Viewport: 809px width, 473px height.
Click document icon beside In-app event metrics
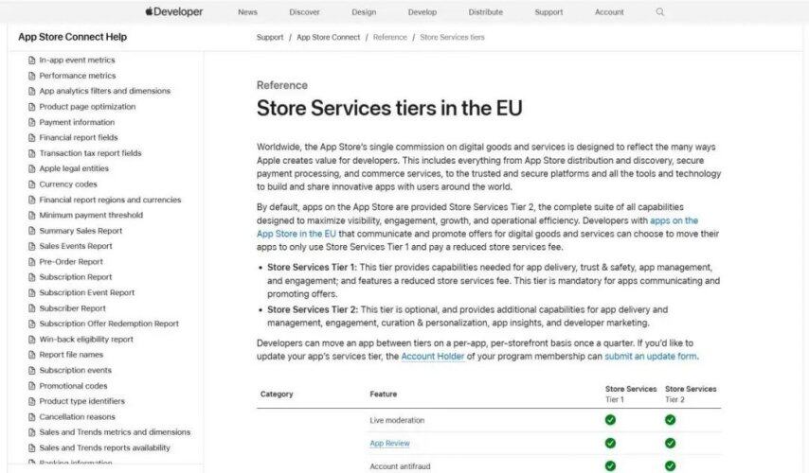pyautogui.click(x=32, y=61)
